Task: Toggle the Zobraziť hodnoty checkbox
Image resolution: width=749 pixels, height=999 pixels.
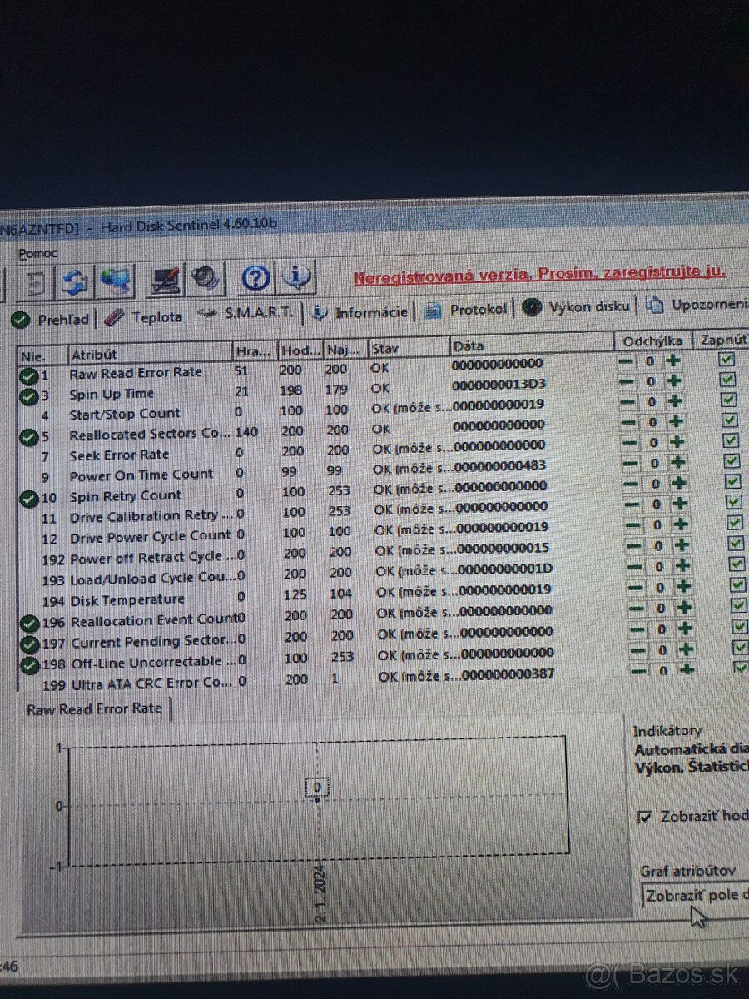Action: tap(644, 816)
